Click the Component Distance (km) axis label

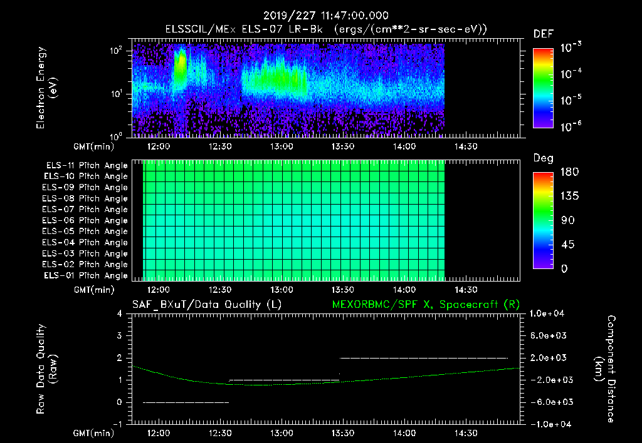605,369
